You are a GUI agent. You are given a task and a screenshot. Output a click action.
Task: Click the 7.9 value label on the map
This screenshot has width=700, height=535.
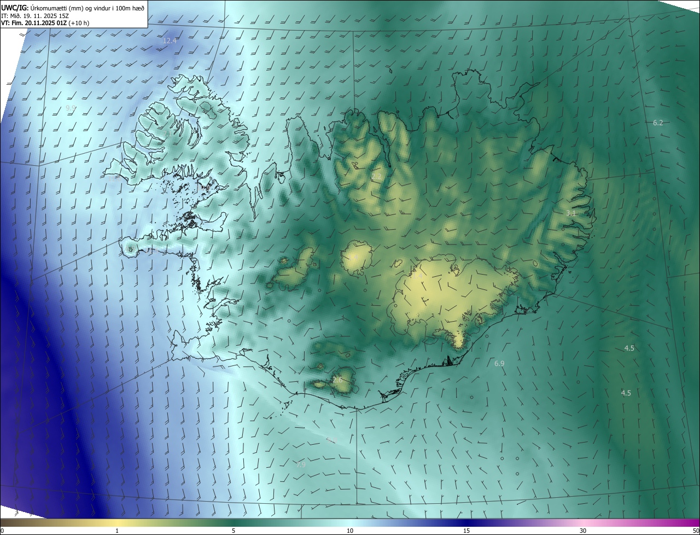[x=301, y=465]
